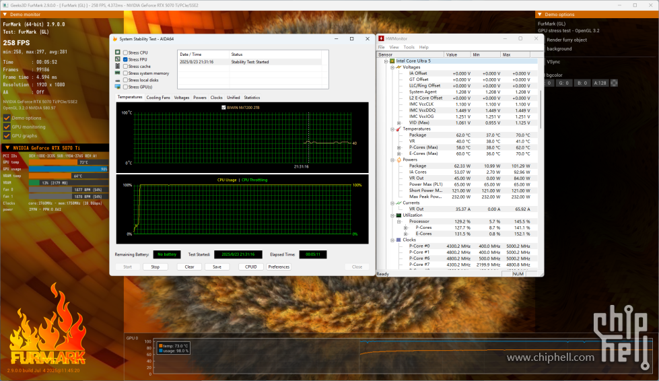Click the AIDA64 flame icon in title bar

[114, 38]
